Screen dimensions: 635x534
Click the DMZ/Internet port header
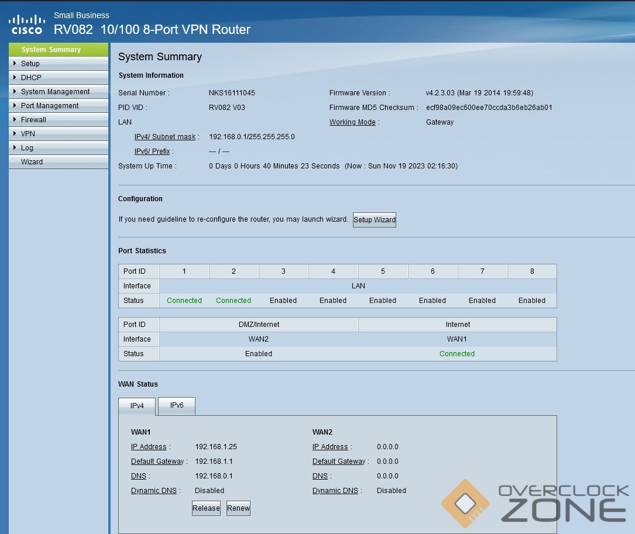tap(259, 324)
